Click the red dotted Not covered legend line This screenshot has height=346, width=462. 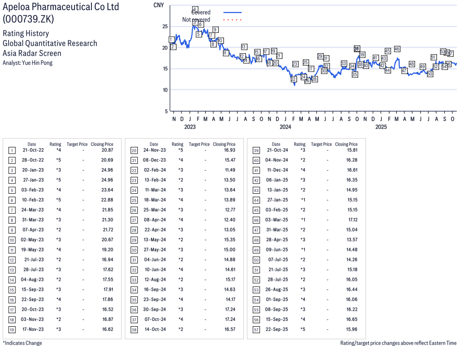tap(232, 20)
